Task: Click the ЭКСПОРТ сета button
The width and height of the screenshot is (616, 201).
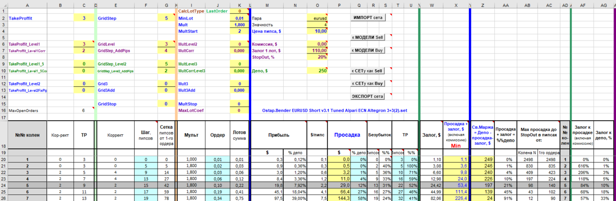Action: coord(368,96)
